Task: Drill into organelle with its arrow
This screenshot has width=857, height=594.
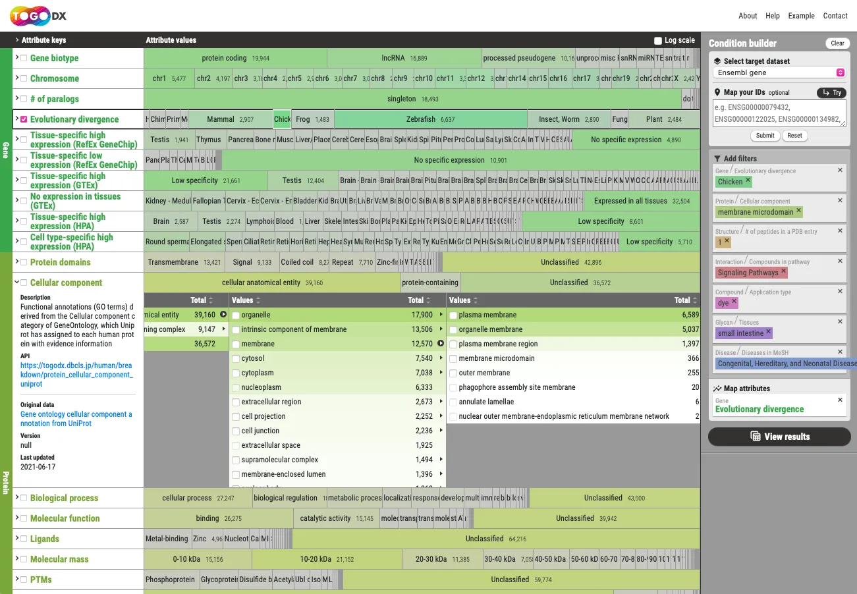Action: [441, 315]
